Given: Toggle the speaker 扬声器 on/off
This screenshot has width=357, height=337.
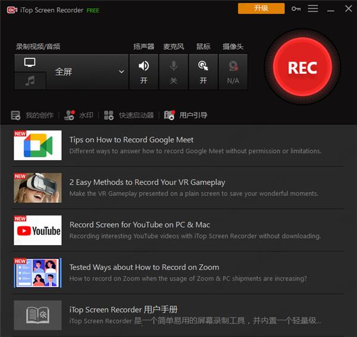Looking at the screenshot, I should point(143,72).
